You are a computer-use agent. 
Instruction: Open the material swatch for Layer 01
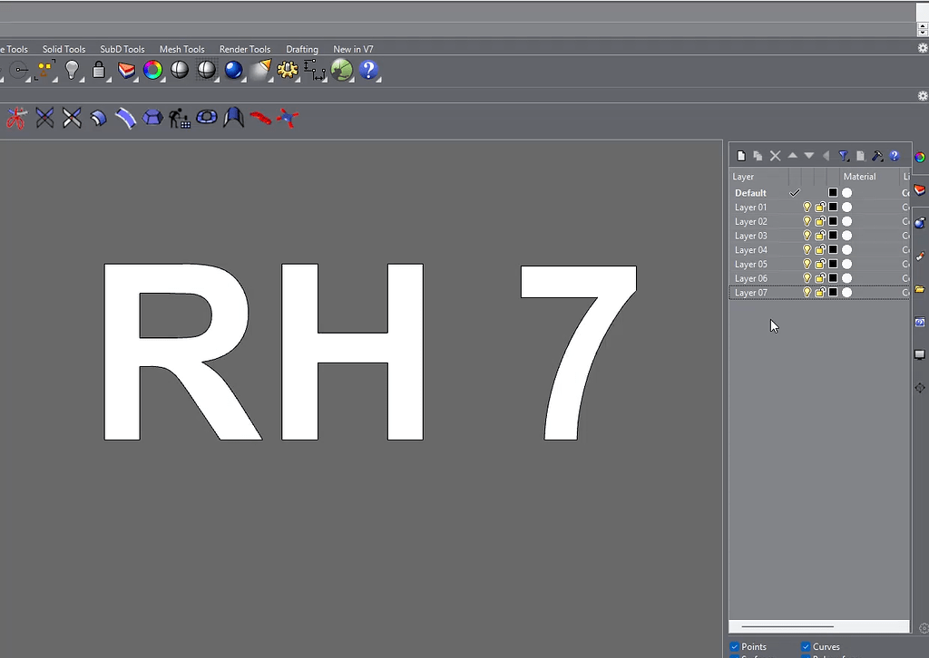click(x=846, y=207)
